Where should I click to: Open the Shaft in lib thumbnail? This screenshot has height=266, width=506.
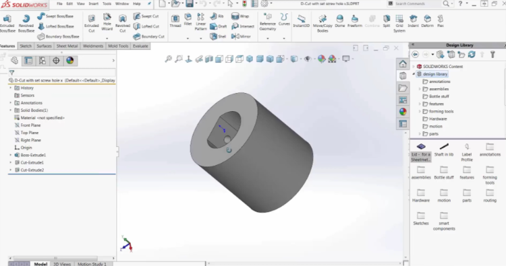coord(444,150)
